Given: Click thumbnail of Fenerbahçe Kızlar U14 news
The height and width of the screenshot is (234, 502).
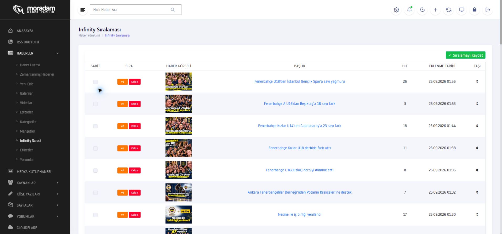Looking at the screenshot, I should 179,126.
